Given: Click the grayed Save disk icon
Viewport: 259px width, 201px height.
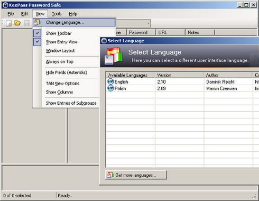Looking at the screenshot, I should (26, 23).
